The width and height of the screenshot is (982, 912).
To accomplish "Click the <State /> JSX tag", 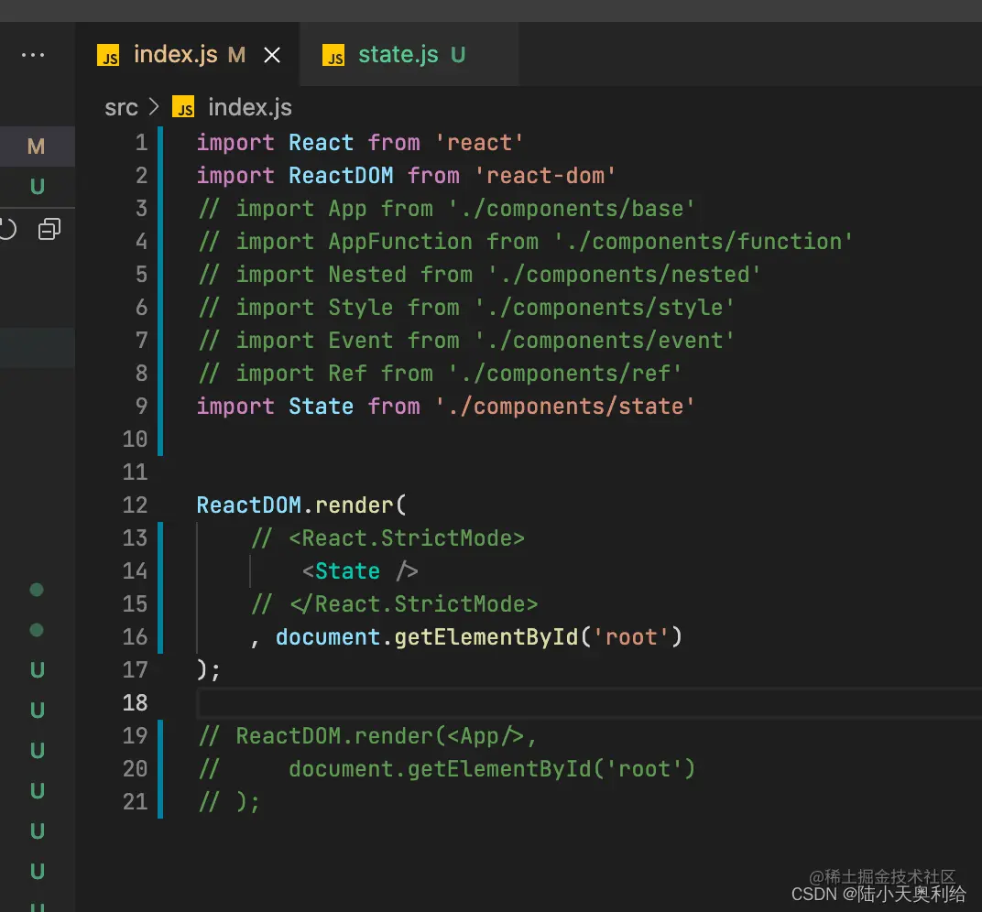I will pos(359,571).
